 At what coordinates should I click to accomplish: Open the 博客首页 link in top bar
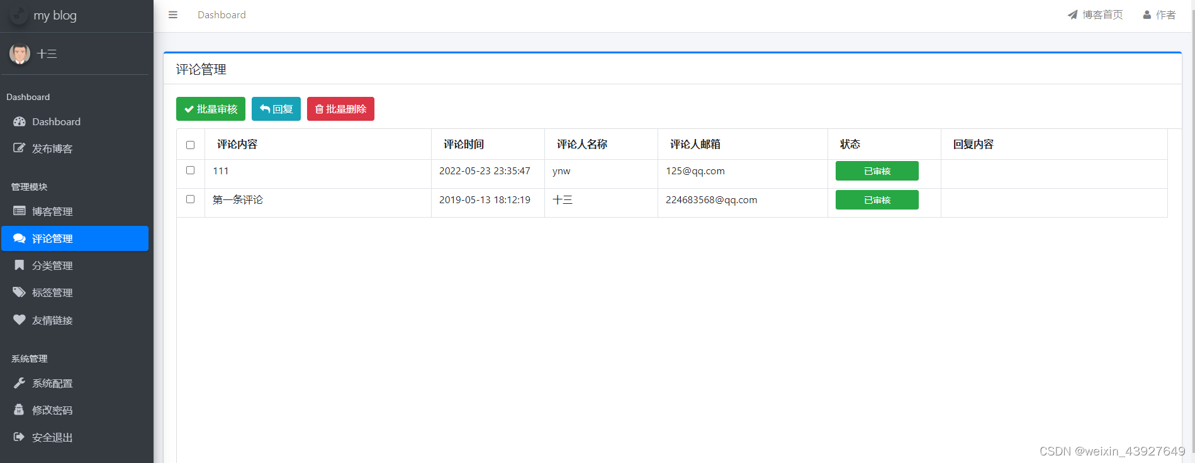click(x=1095, y=14)
